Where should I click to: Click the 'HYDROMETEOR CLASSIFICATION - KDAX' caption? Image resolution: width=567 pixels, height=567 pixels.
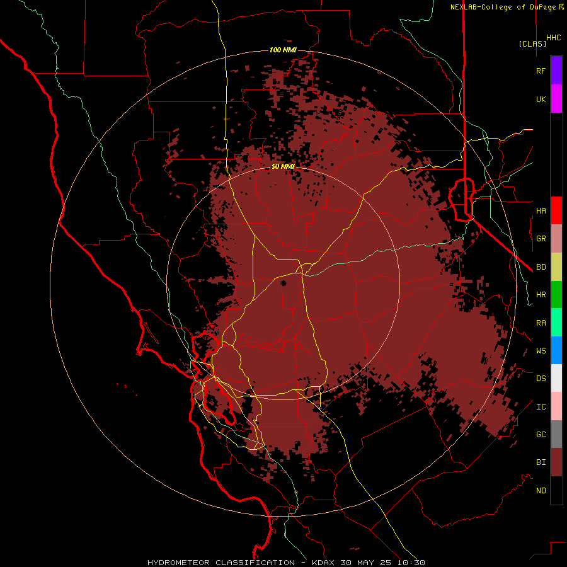point(241,563)
